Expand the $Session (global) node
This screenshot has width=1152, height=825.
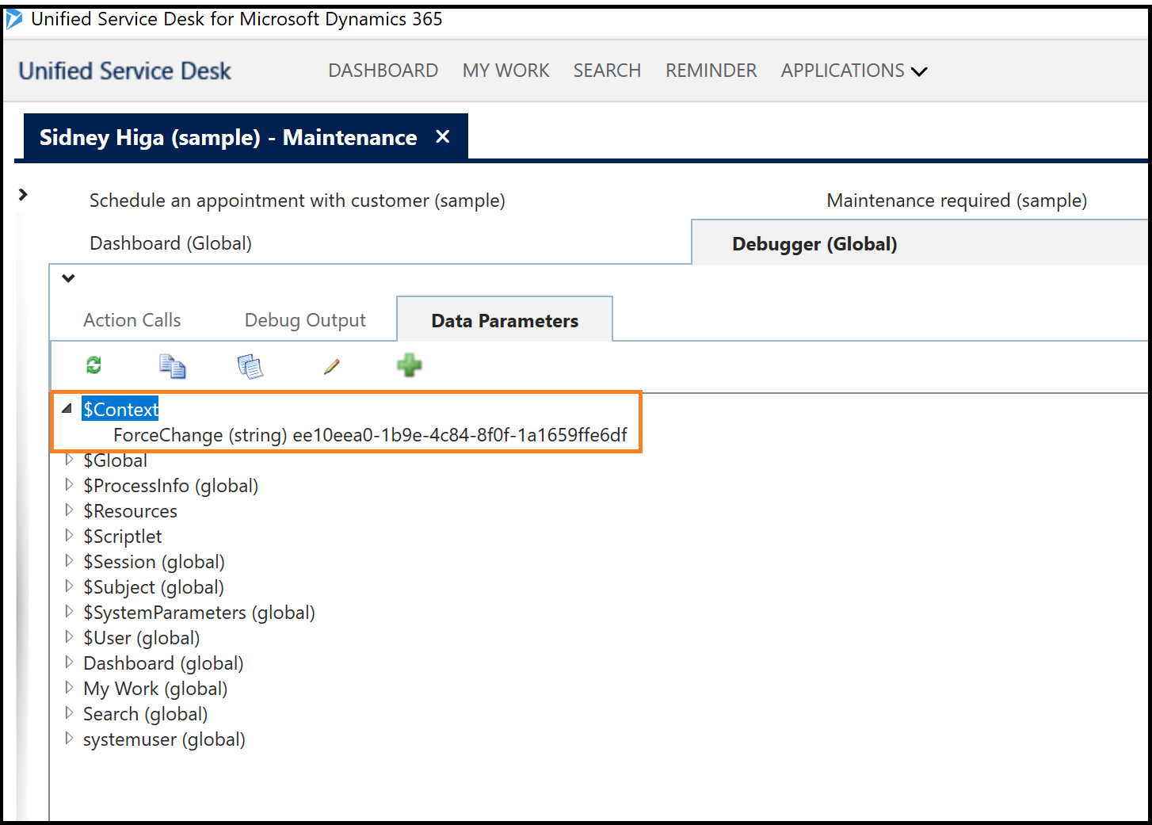[x=69, y=561]
